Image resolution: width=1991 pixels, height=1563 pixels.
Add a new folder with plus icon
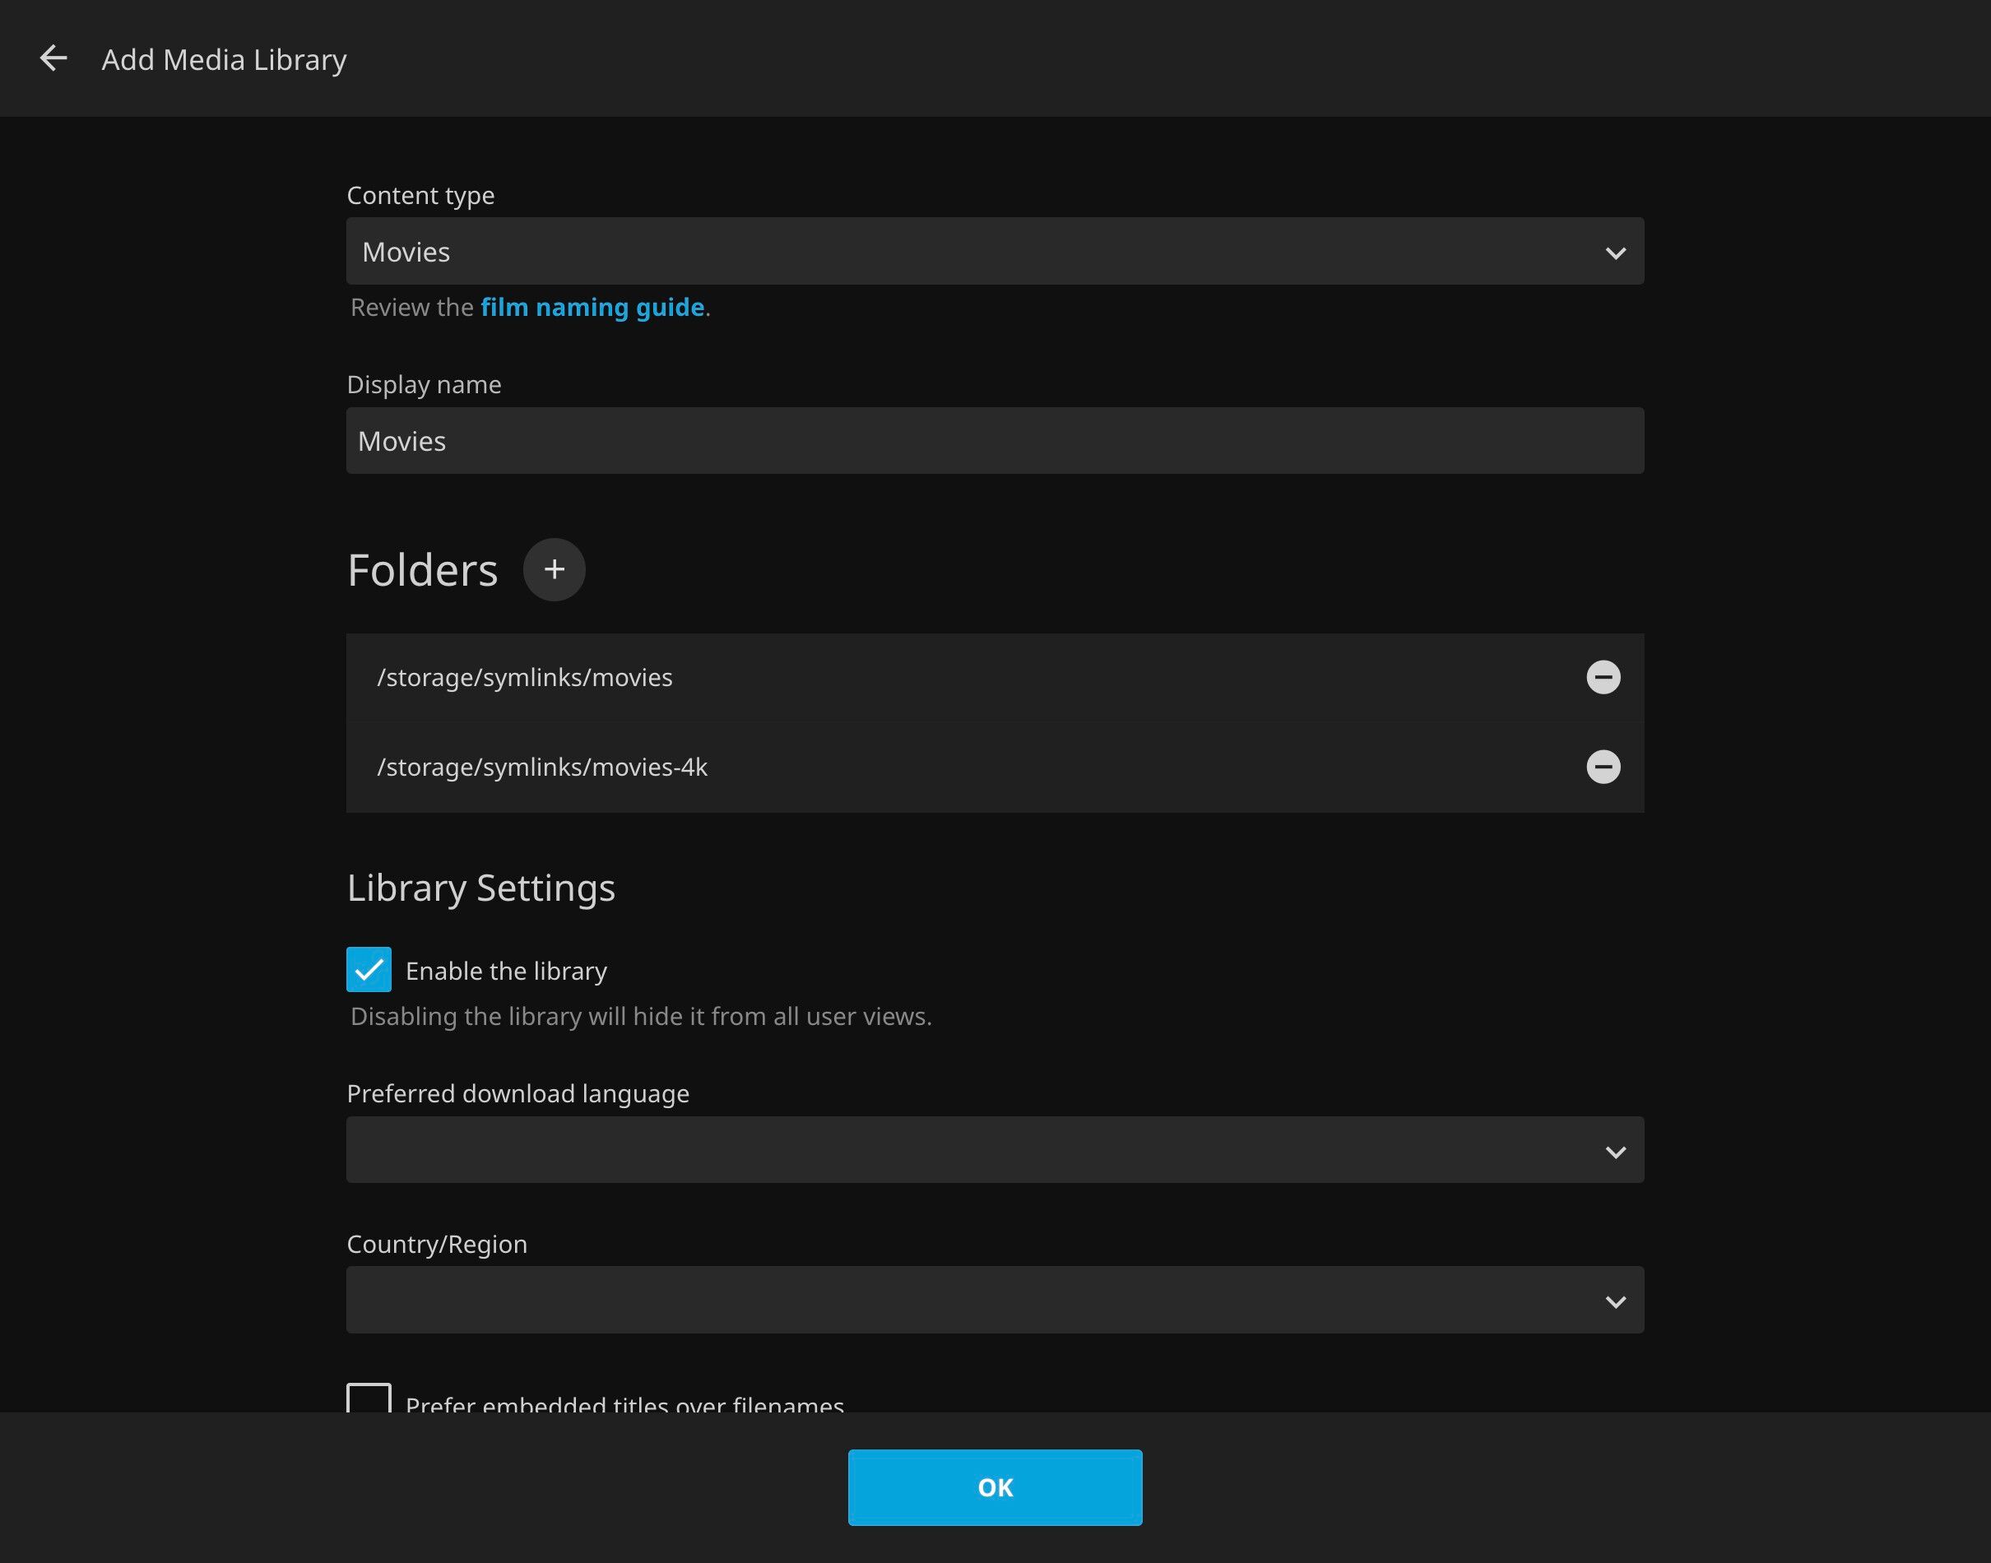(554, 569)
